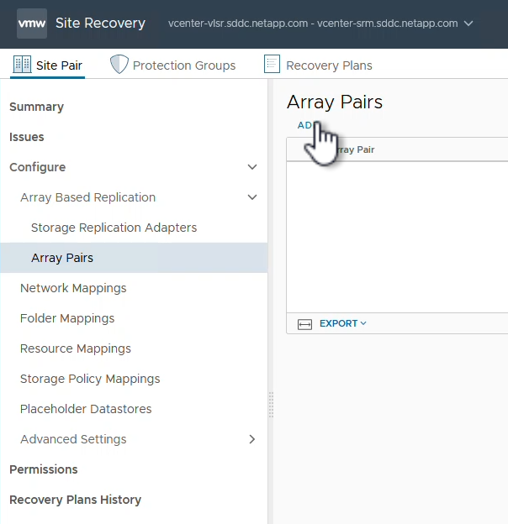Switch to the Recovery Plans tab
Image resolution: width=508 pixels, height=524 pixels.
(x=329, y=65)
